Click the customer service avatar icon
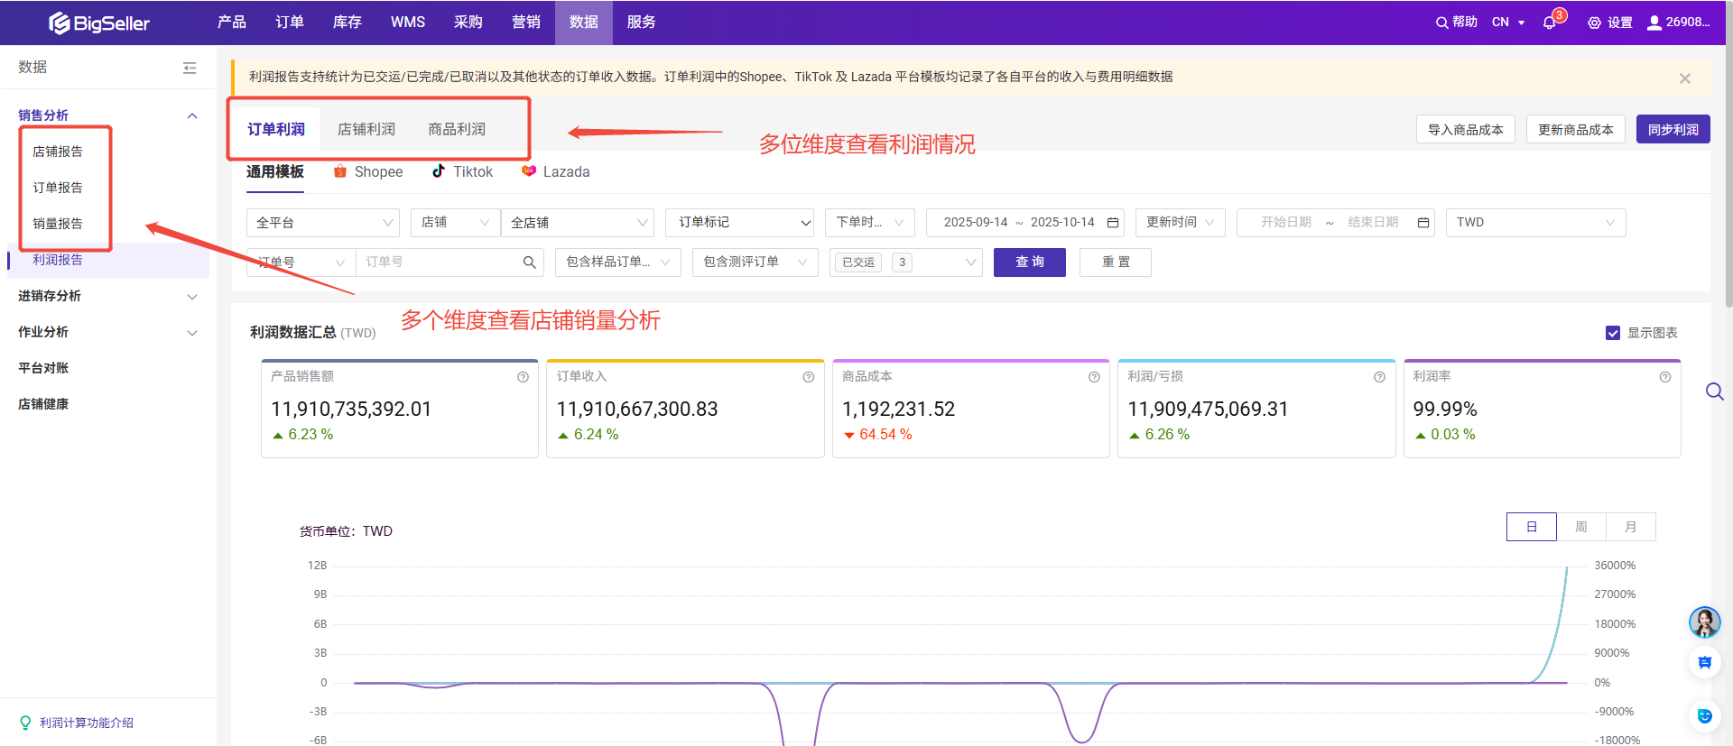The height and width of the screenshot is (746, 1733). (x=1704, y=622)
